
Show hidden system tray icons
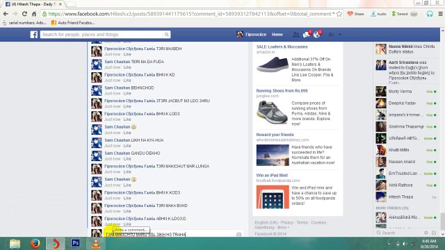coord(389,244)
